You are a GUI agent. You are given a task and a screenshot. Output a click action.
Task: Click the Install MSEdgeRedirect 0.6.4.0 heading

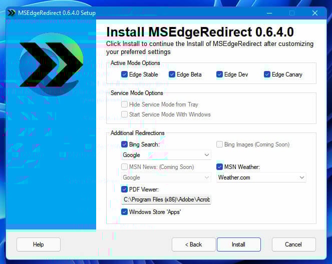point(200,32)
